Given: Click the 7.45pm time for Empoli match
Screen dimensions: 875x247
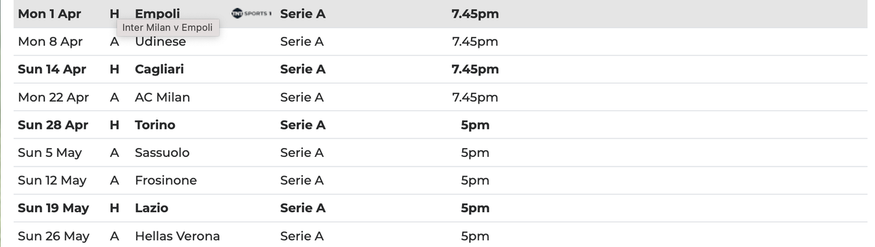Looking at the screenshot, I should point(475,14).
